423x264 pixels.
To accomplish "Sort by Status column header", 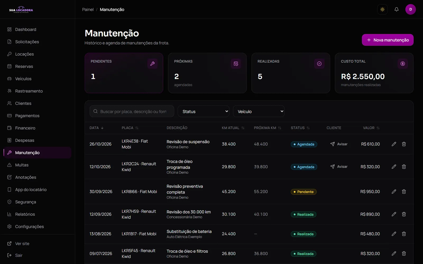I will (300, 128).
